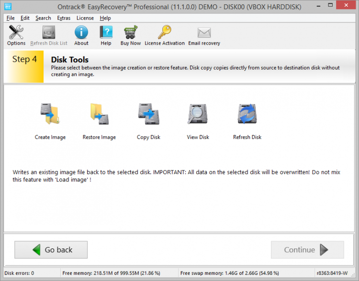The height and width of the screenshot is (281, 359).
Task: Click the restore image warning description text
Action: (x=176, y=176)
